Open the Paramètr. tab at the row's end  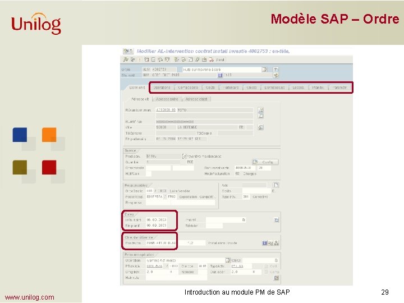[339, 88]
